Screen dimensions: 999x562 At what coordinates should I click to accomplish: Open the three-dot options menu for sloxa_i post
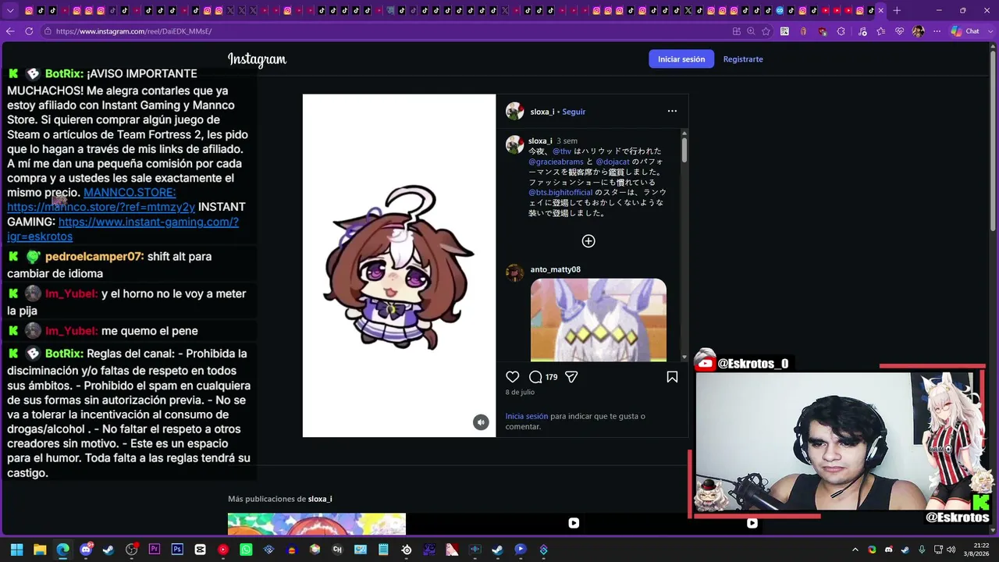tap(672, 111)
